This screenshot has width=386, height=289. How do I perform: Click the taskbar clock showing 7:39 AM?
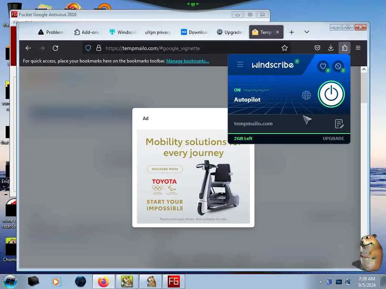point(367,282)
